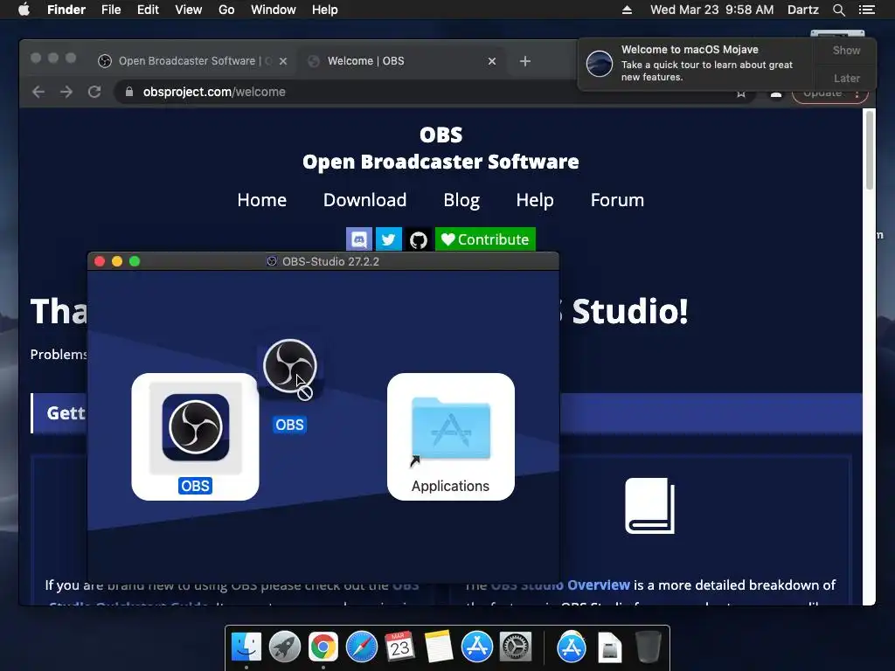
Task: Click the book icon on the OBS page
Action: click(x=649, y=506)
